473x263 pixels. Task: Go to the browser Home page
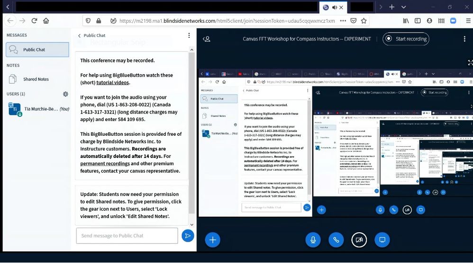pyautogui.click(x=46, y=21)
